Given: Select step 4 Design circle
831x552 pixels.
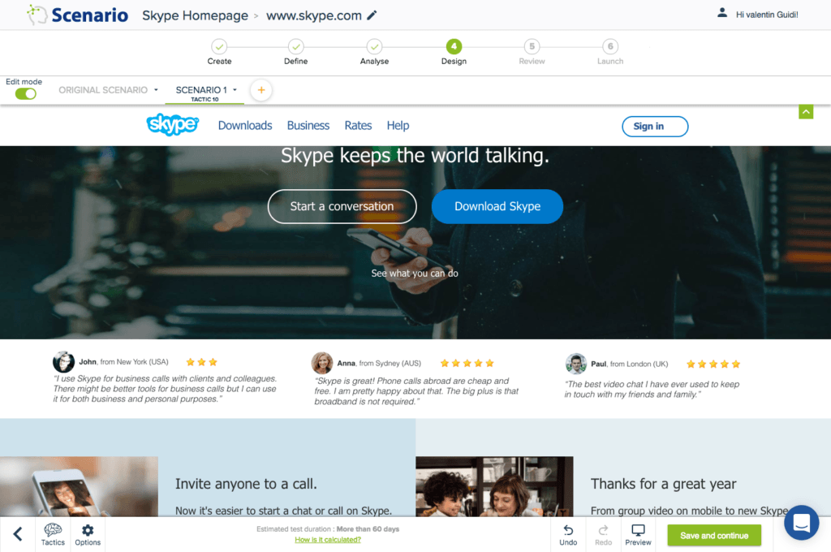Looking at the screenshot, I should (454, 46).
